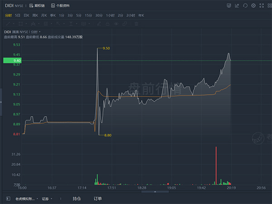Viewport: 272px width, 204px height.
Task: Open the 持仓 positions tab
Action: 77,199
